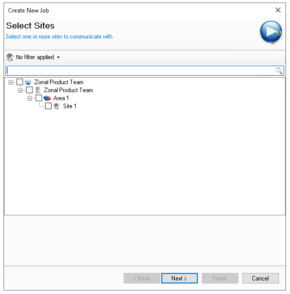Click the building icon beside second Zonal Product Team
The height and width of the screenshot is (294, 290).
point(38,90)
